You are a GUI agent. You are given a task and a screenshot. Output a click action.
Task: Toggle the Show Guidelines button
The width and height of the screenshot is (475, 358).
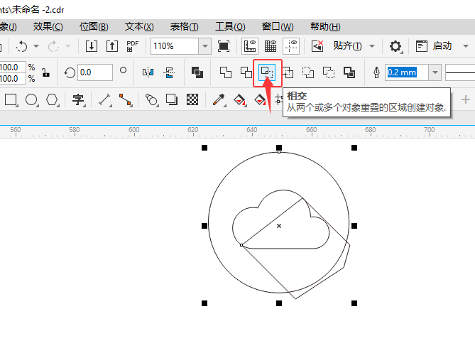291,46
